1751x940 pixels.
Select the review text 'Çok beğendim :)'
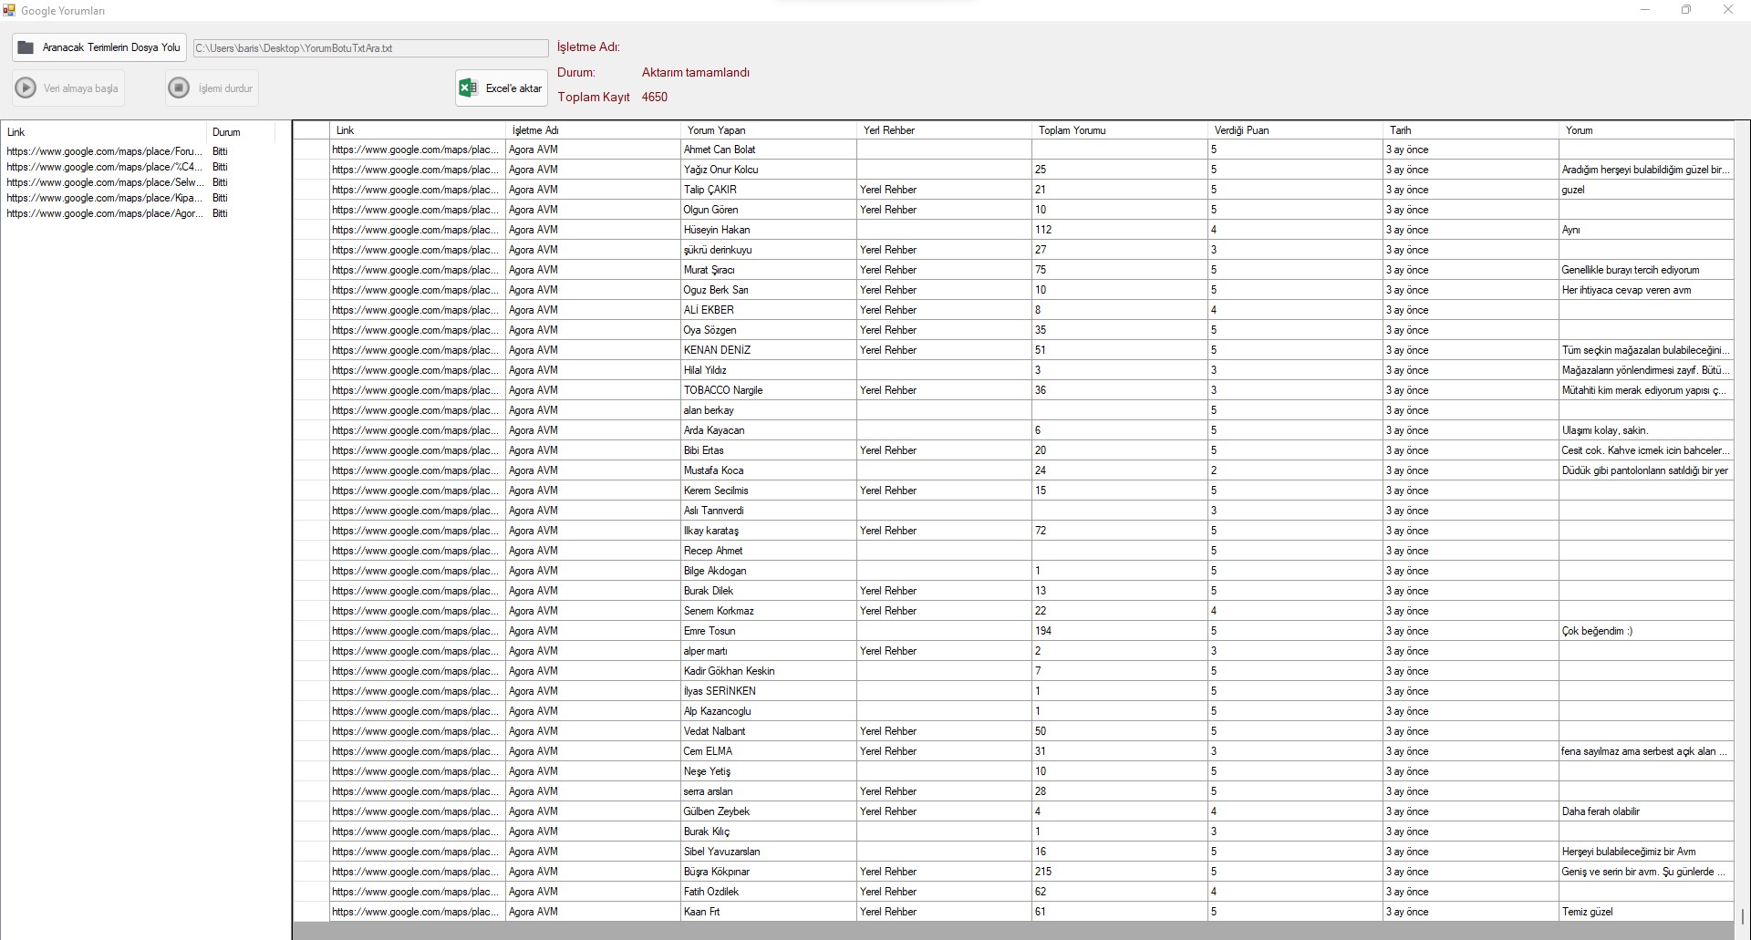point(1646,631)
